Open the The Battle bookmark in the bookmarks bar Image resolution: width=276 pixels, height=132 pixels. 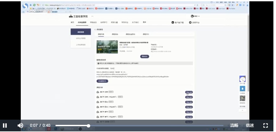pos(231,8)
